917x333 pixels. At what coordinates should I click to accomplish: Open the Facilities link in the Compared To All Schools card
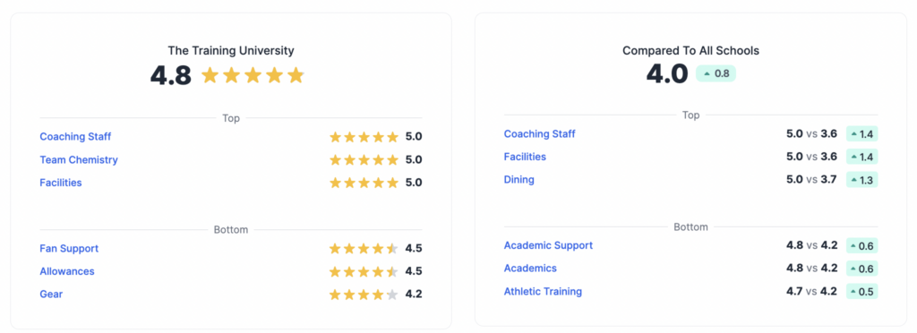coord(525,157)
